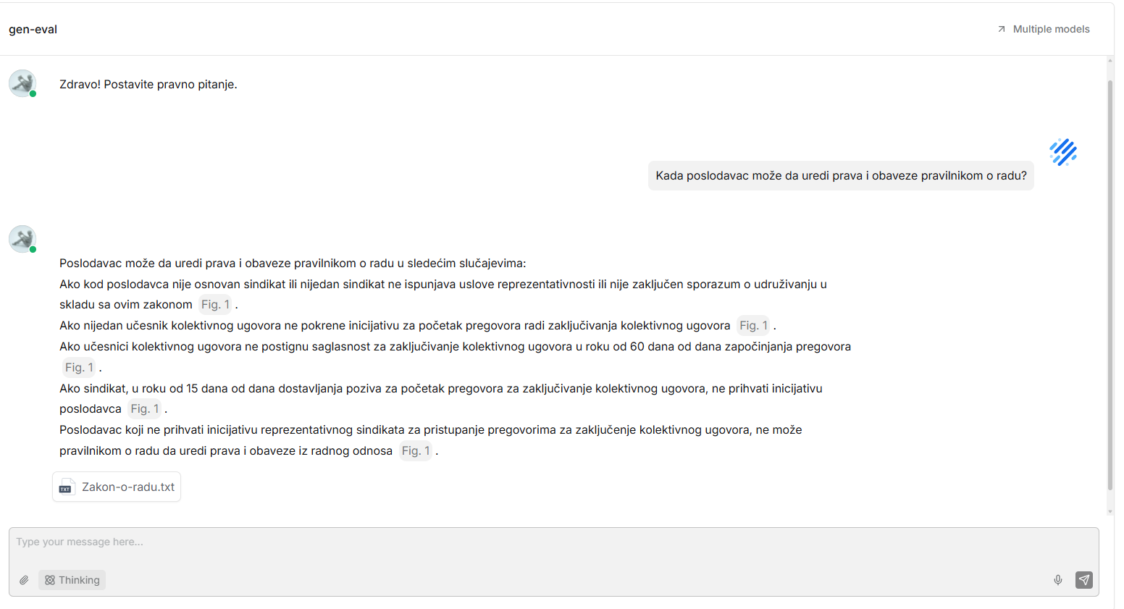Click Fig. 1 citation after 'ovim zakonom'
The width and height of the screenshot is (1124, 609).
215,305
